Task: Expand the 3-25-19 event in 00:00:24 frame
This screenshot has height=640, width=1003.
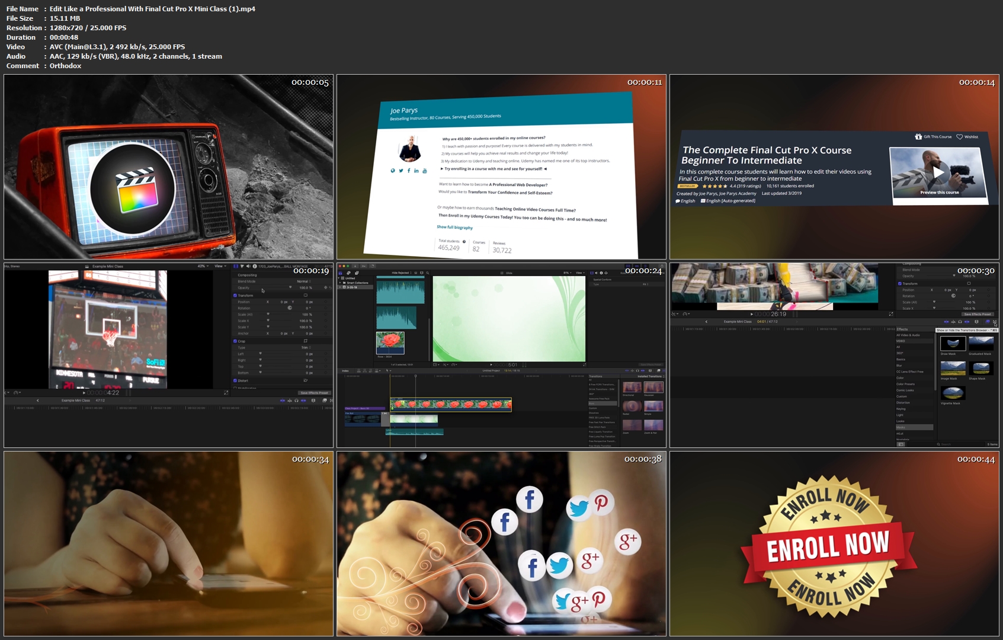Action: tap(340, 287)
